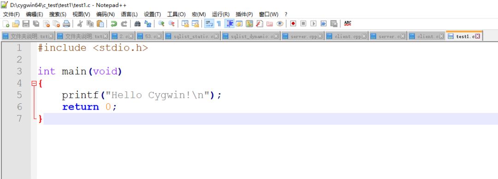The image size is (498, 179).
Task: Open the 插件(P) menu
Action: pyautogui.click(x=244, y=14)
